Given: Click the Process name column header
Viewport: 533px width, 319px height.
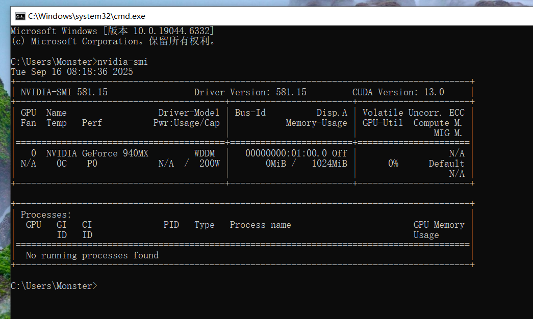Looking at the screenshot, I should (x=260, y=225).
